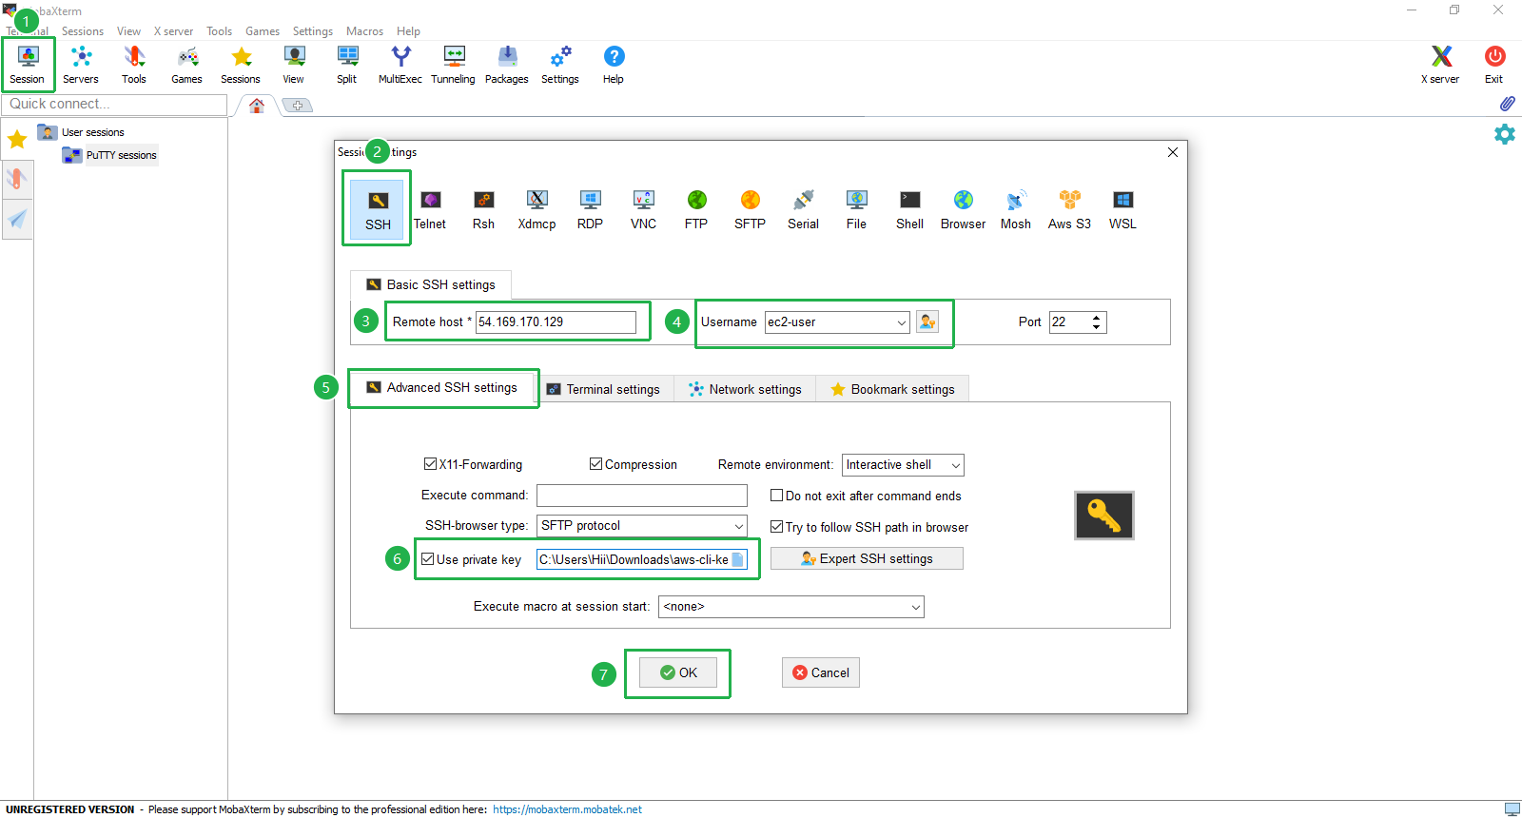Select the Telnet session type

430,210
